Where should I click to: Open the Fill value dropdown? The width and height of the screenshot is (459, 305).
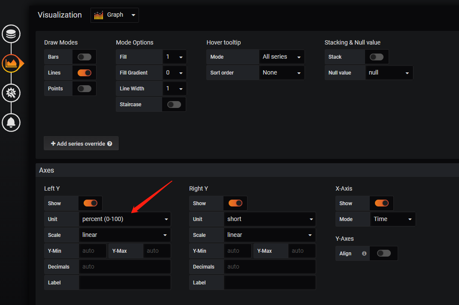click(174, 57)
